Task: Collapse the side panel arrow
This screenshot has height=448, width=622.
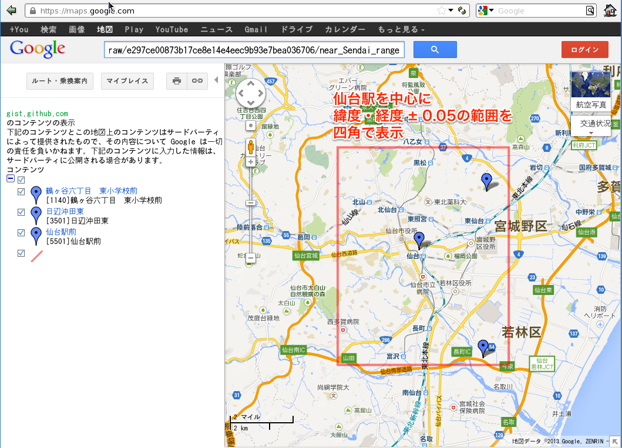Action: coord(216,80)
